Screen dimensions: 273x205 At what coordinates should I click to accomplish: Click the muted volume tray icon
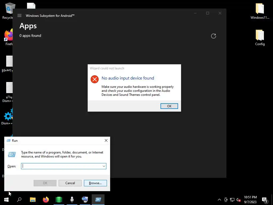[238, 200]
